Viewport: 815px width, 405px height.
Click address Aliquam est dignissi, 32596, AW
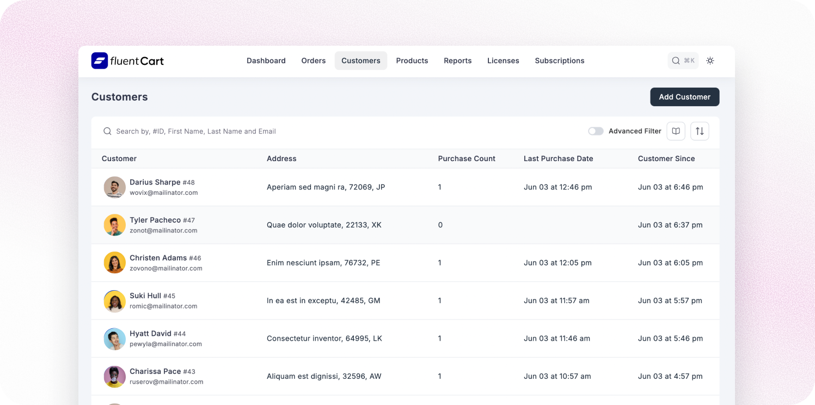tap(324, 376)
